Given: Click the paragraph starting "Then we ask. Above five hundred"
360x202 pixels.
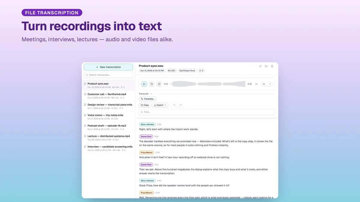Looking at the screenshot, I should click(204, 171).
